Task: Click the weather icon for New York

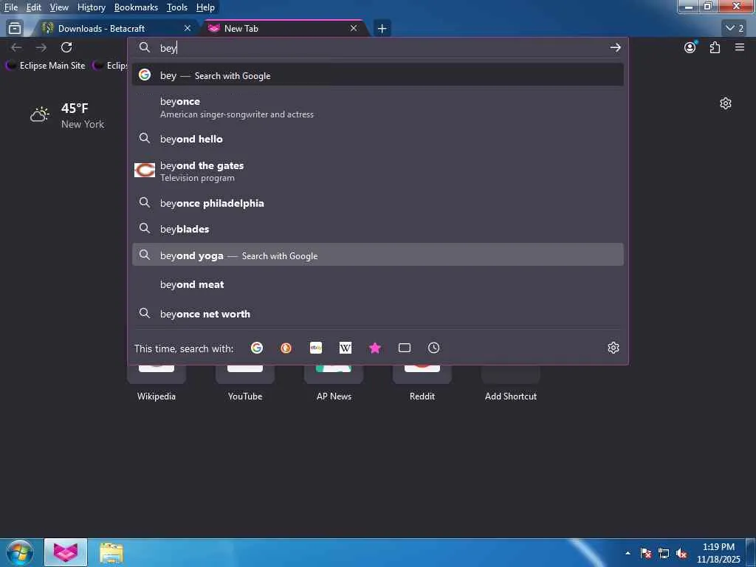Action: pyautogui.click(x=40, y=114)
